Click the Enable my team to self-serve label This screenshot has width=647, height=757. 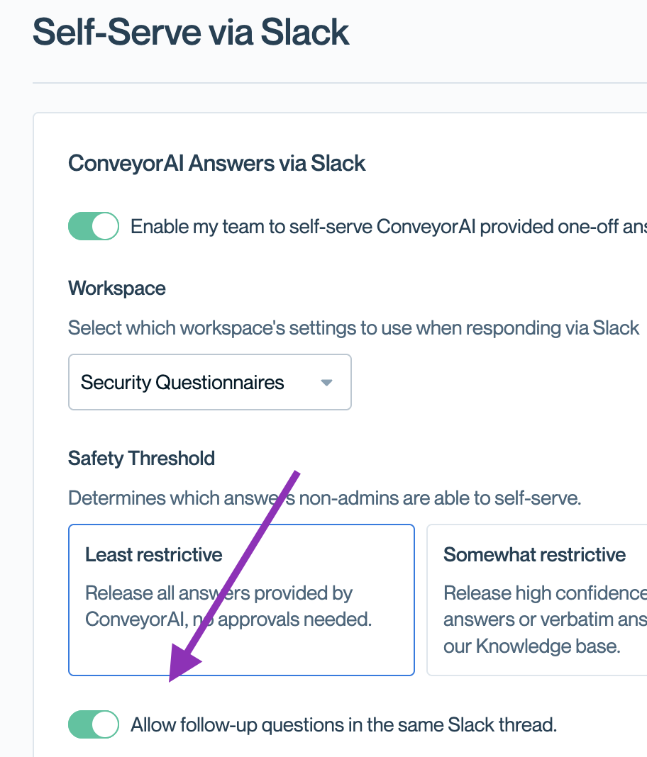coord(389,226)
